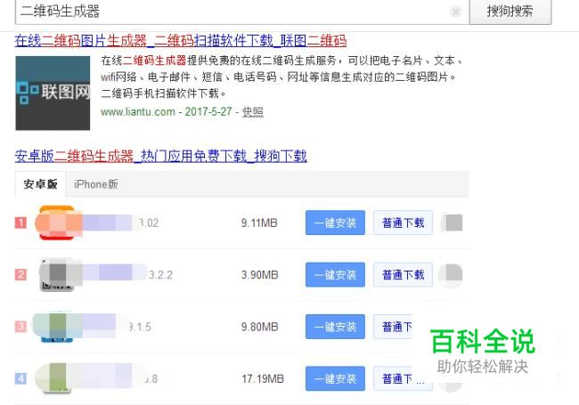579x405 pixels.
Task: Click the QR icon beside the 3.90MB row
Action: (x=451, y=275)
